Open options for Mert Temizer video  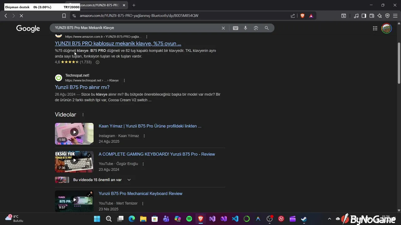[143, 203]
